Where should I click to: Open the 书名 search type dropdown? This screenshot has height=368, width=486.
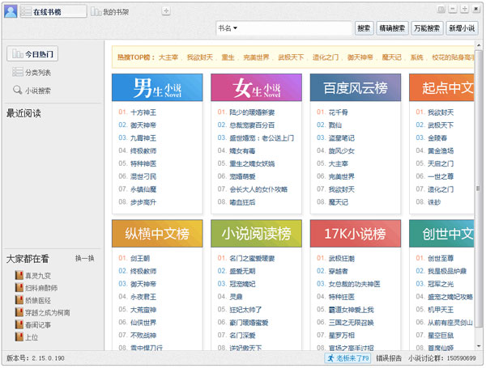tap(228, 28)
